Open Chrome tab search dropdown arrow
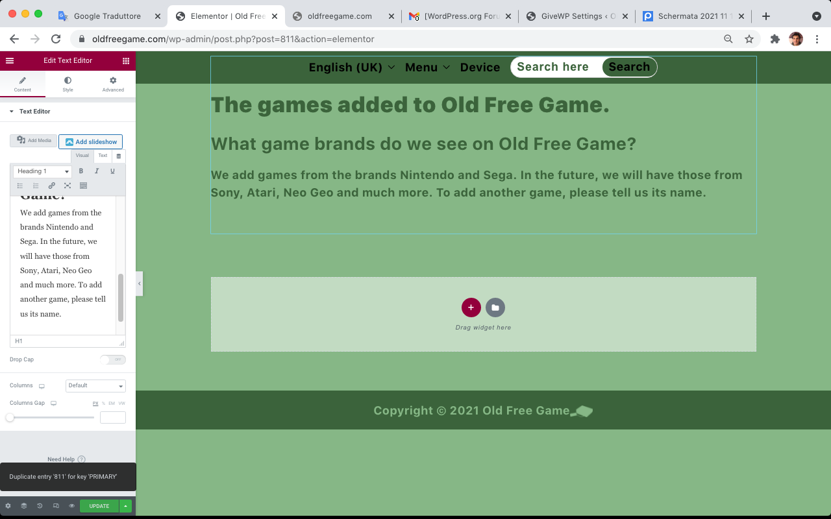This screenshot has height=519, width=831. (x=816, y=16)
